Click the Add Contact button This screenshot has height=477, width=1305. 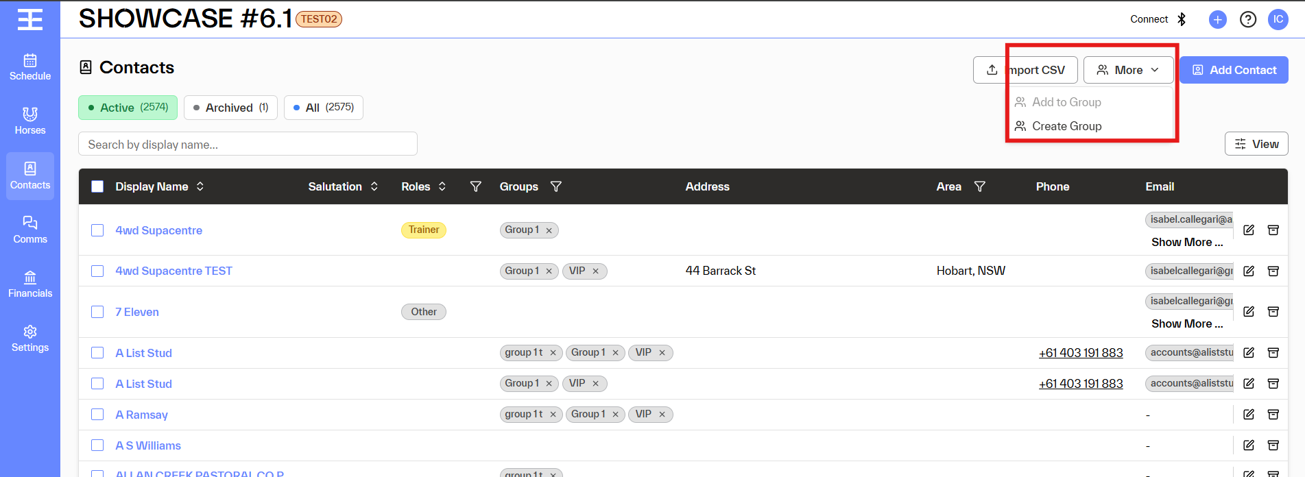point(1234,70)
